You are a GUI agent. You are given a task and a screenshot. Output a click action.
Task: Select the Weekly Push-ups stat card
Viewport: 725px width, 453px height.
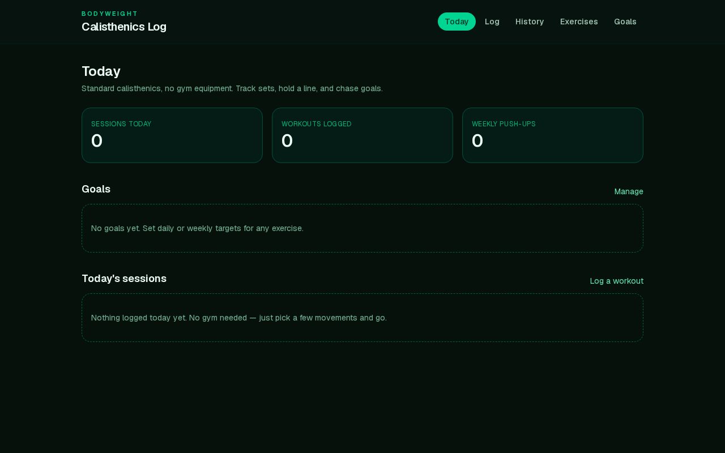tap(553, 135)
